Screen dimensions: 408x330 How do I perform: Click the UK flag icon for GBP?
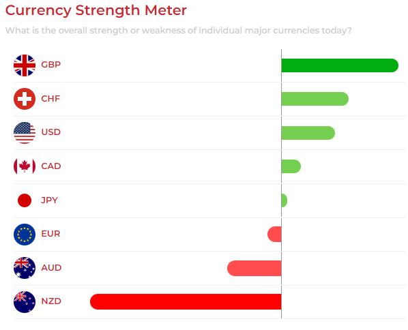click(25, 65)
